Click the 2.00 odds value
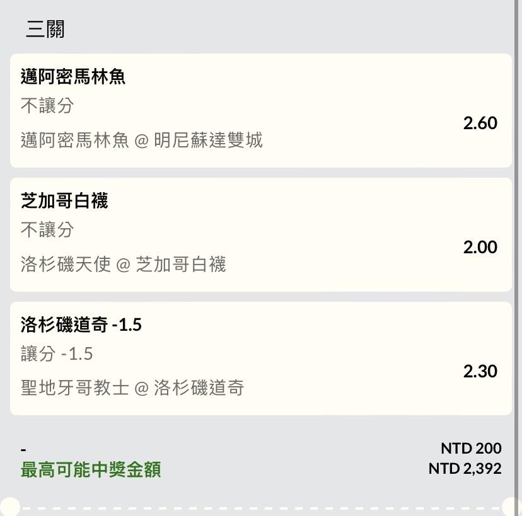This screenshot has width=522, height=516. [480, 247]
